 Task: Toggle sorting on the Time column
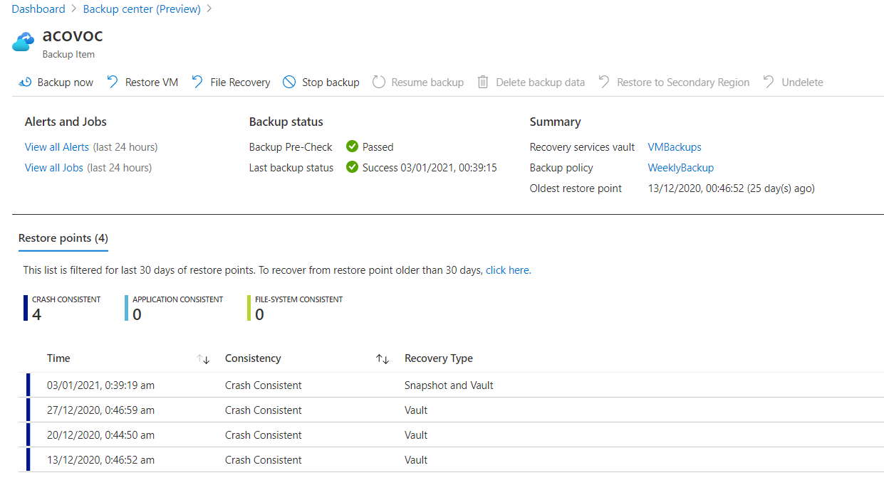tap(204, 359)
